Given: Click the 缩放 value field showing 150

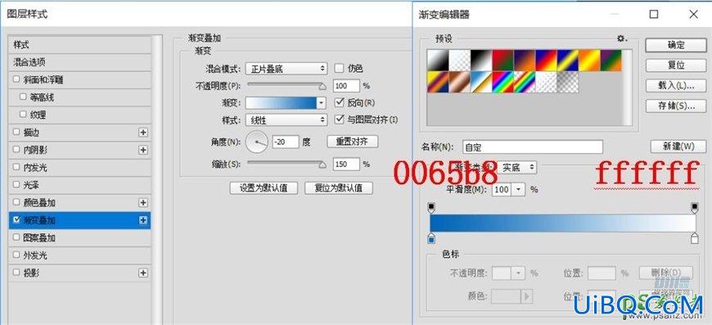Looking at the screenshot, I should (346, 164).
